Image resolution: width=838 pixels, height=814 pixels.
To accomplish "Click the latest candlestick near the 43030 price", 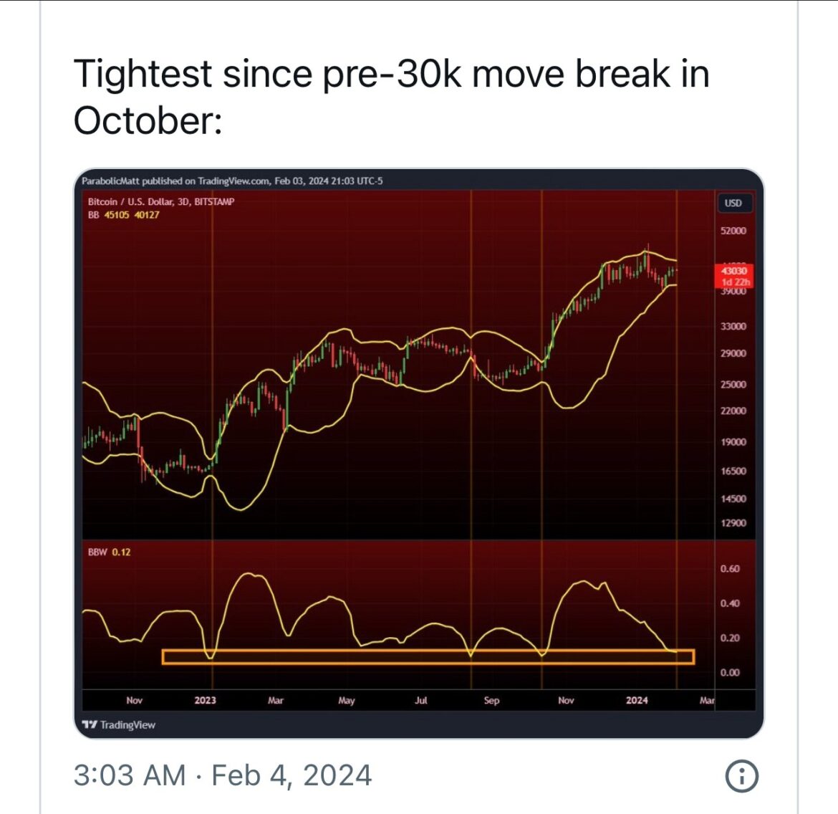I will click(x=675, y=270).
